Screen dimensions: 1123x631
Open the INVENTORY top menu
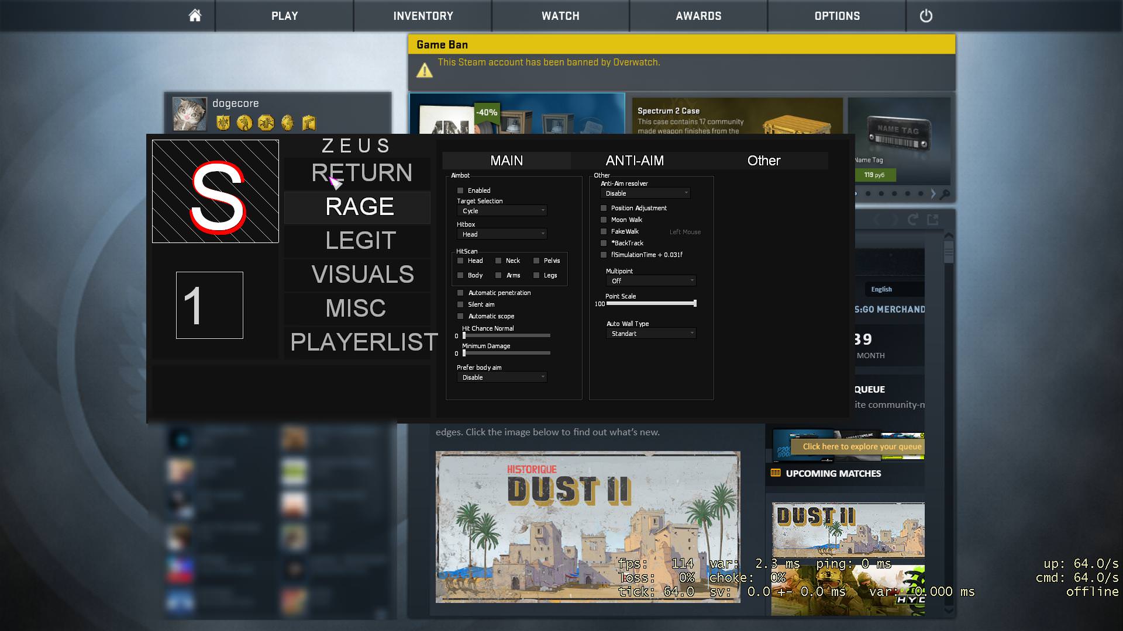(423, 16)
